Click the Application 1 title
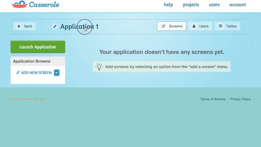Viewport: 261px width, 147px height. pos(79,27)
